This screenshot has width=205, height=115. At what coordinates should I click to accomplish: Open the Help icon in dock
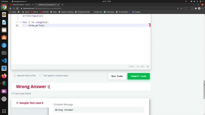tap(4, 45)
